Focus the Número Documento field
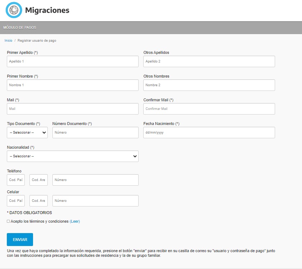302x269 pixels. pyautogui.click(x=95, y=133)
